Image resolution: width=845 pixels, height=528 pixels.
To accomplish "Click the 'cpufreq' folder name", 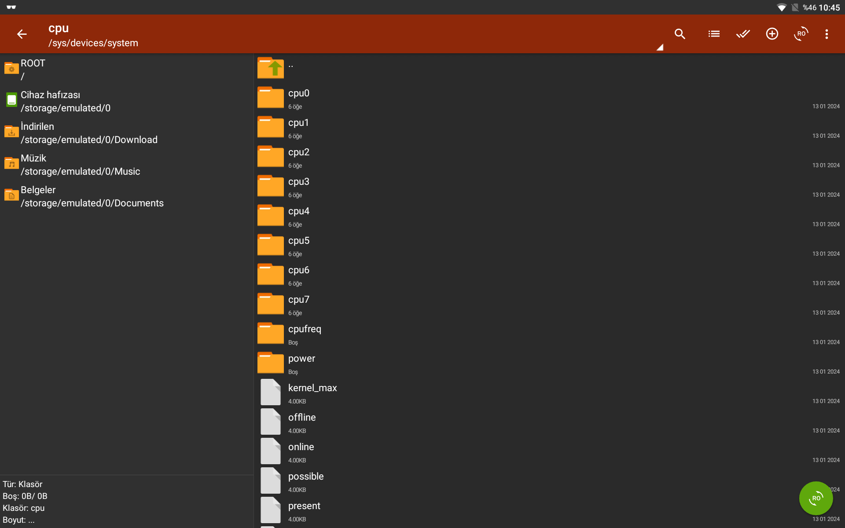I will (x=305, y=329).
